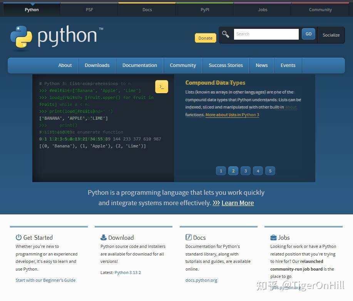Expand the Downloads menu
This screenshot has width=353, height=301.
(97, 65)
